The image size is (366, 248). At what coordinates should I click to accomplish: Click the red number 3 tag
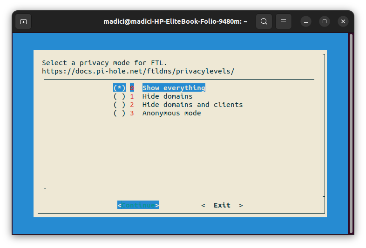tap(132, 113)
